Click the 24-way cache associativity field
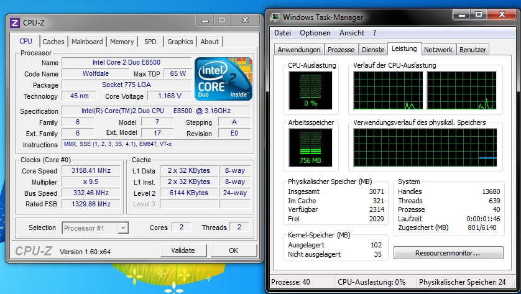 point(235,193)
